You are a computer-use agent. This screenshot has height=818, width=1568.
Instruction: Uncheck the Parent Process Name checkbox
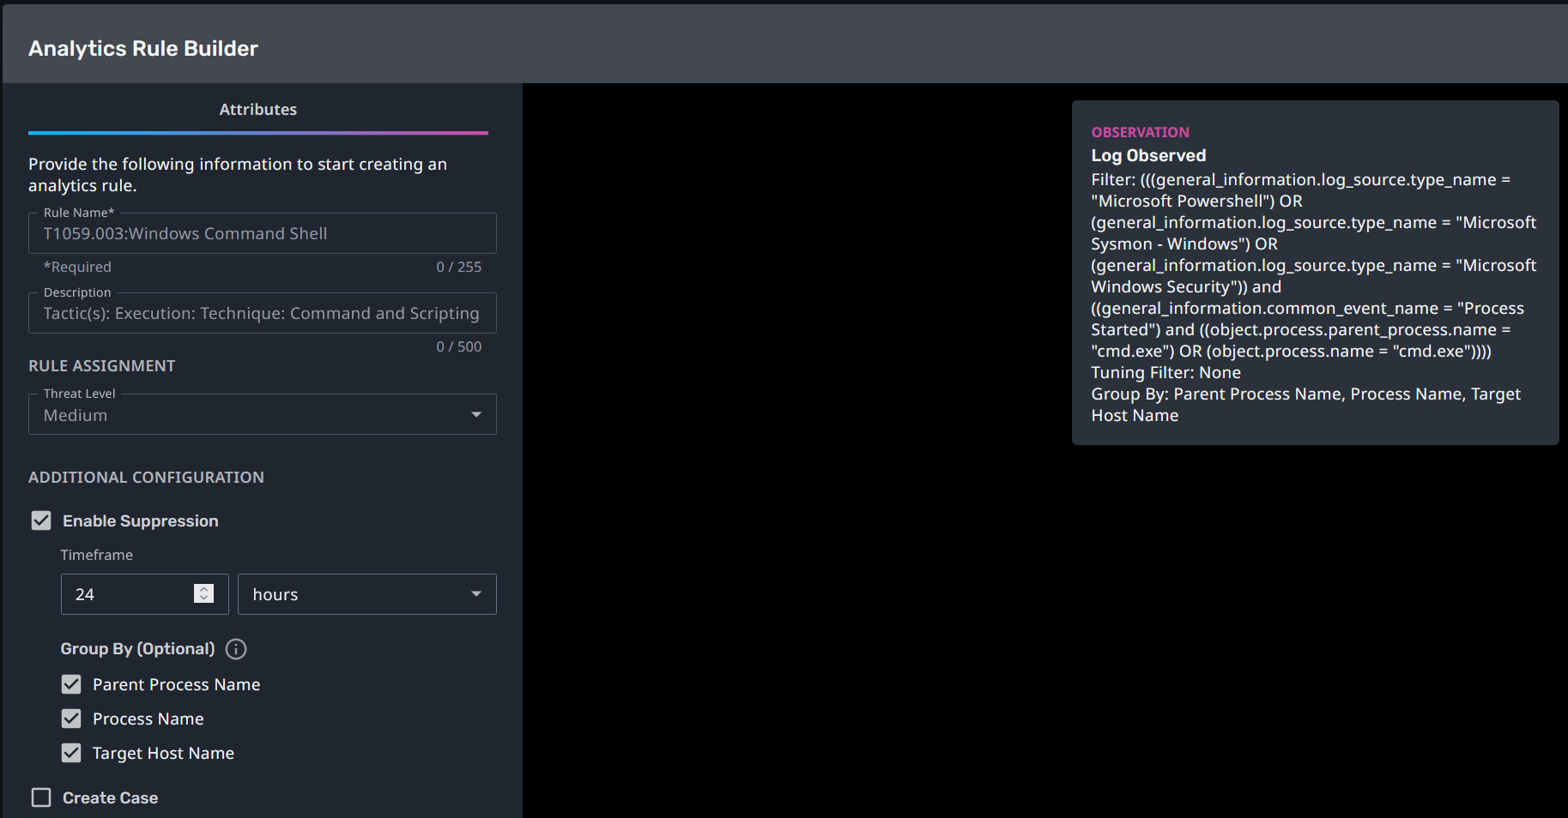(71, 684)
